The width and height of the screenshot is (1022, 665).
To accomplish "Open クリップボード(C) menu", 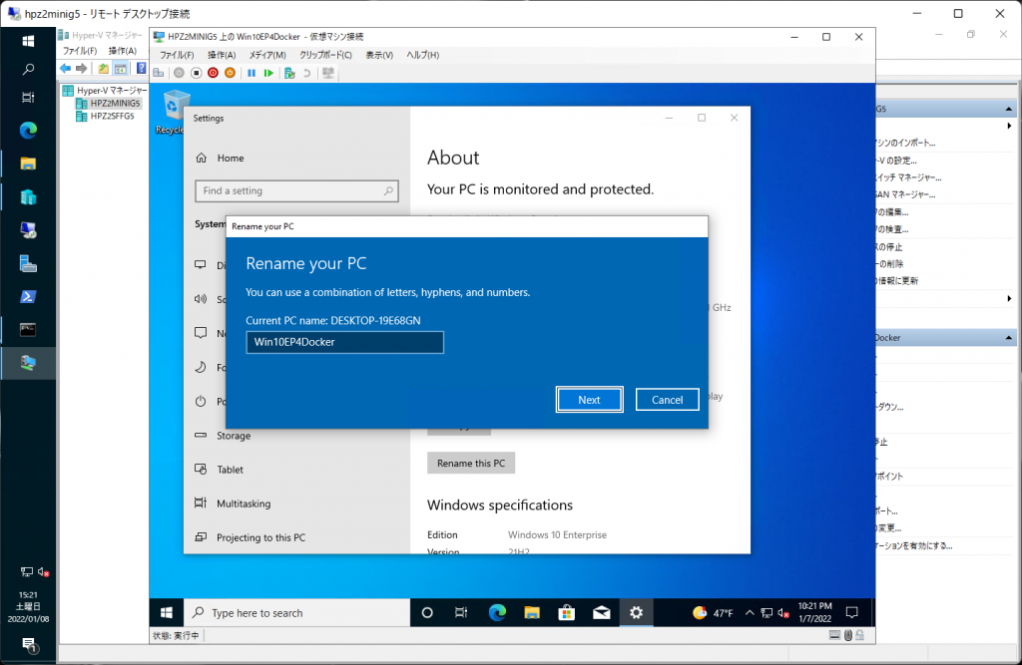I will click(326, 56).
